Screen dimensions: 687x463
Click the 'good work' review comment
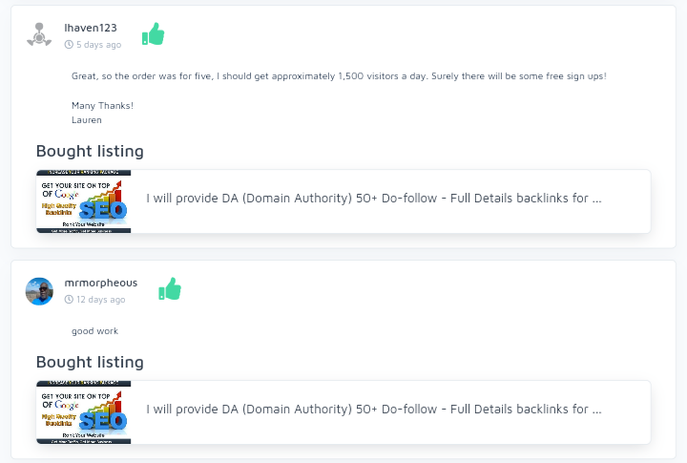94,331
